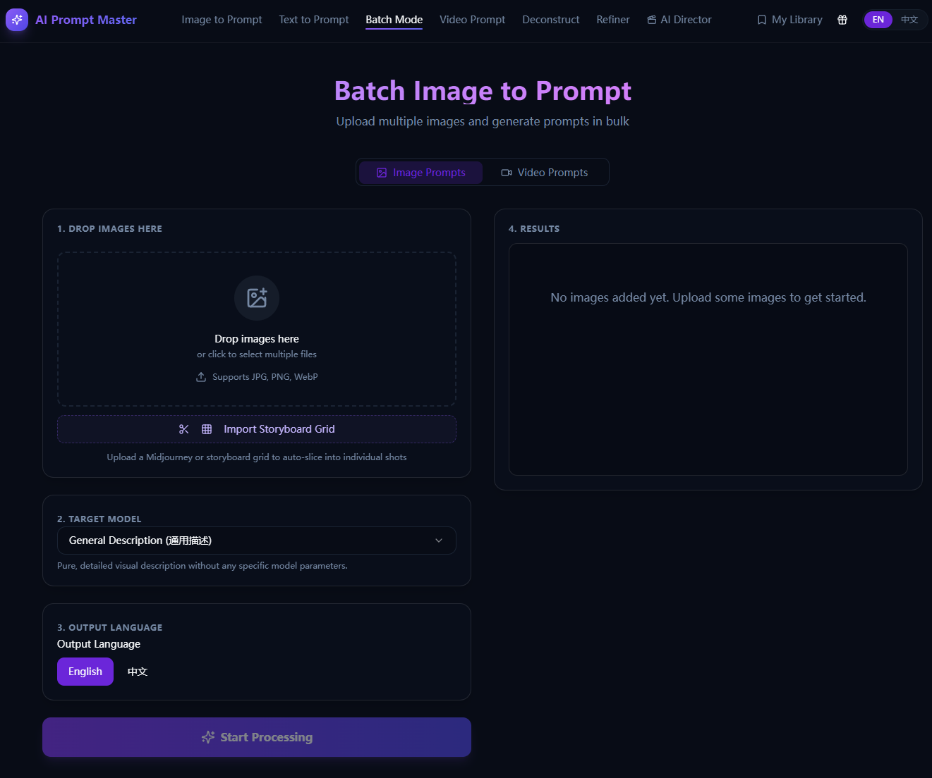
Task: Select 中文 as the output language
Action: (x=137, y=671)
